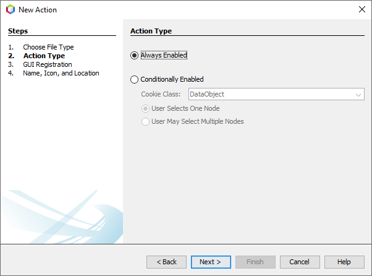Click bold Action Type step in Steps list
The width and height of the screenshot is (372, 276).
44,56
